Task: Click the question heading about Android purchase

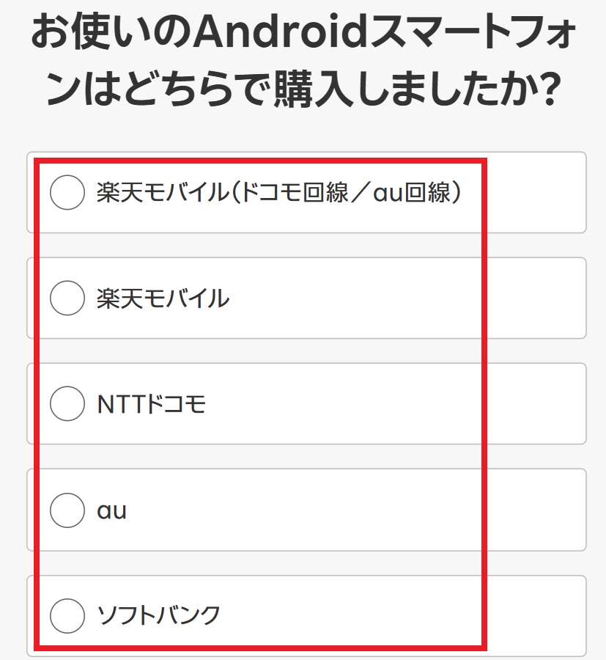Action: click(303, 65)
